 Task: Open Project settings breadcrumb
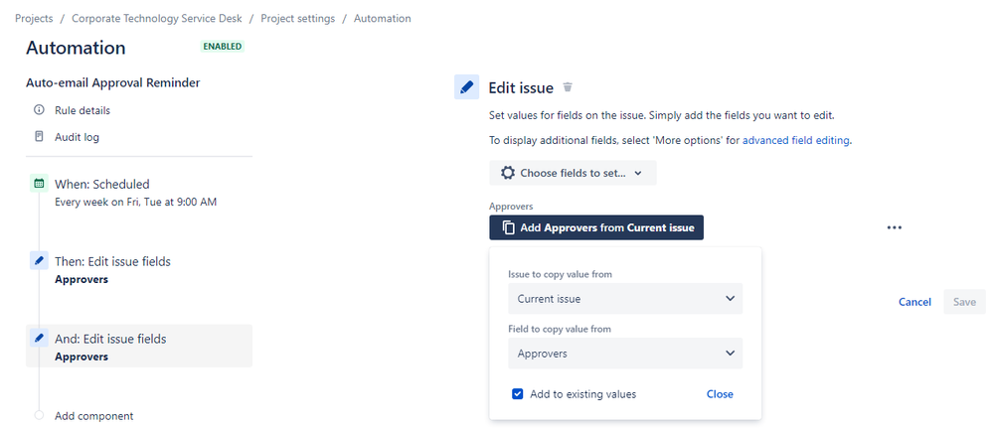pos(297,18)
